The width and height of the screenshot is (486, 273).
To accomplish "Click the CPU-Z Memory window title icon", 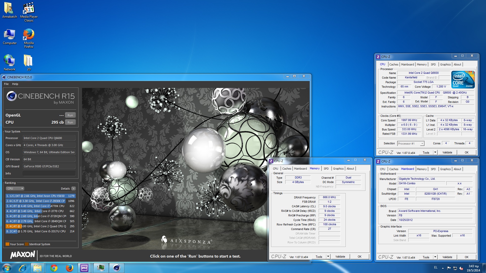I will [x=271, y=161].
